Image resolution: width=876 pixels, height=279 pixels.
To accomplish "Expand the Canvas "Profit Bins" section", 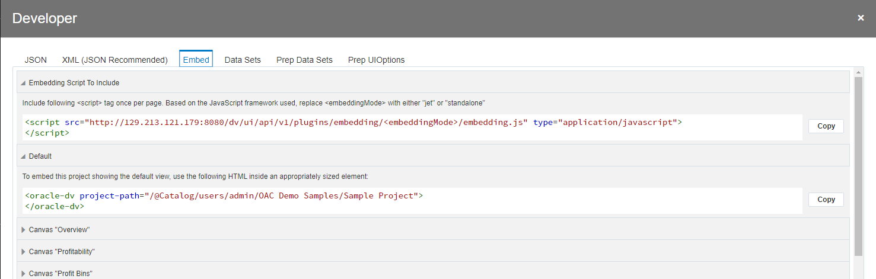I will pos(23,274).
